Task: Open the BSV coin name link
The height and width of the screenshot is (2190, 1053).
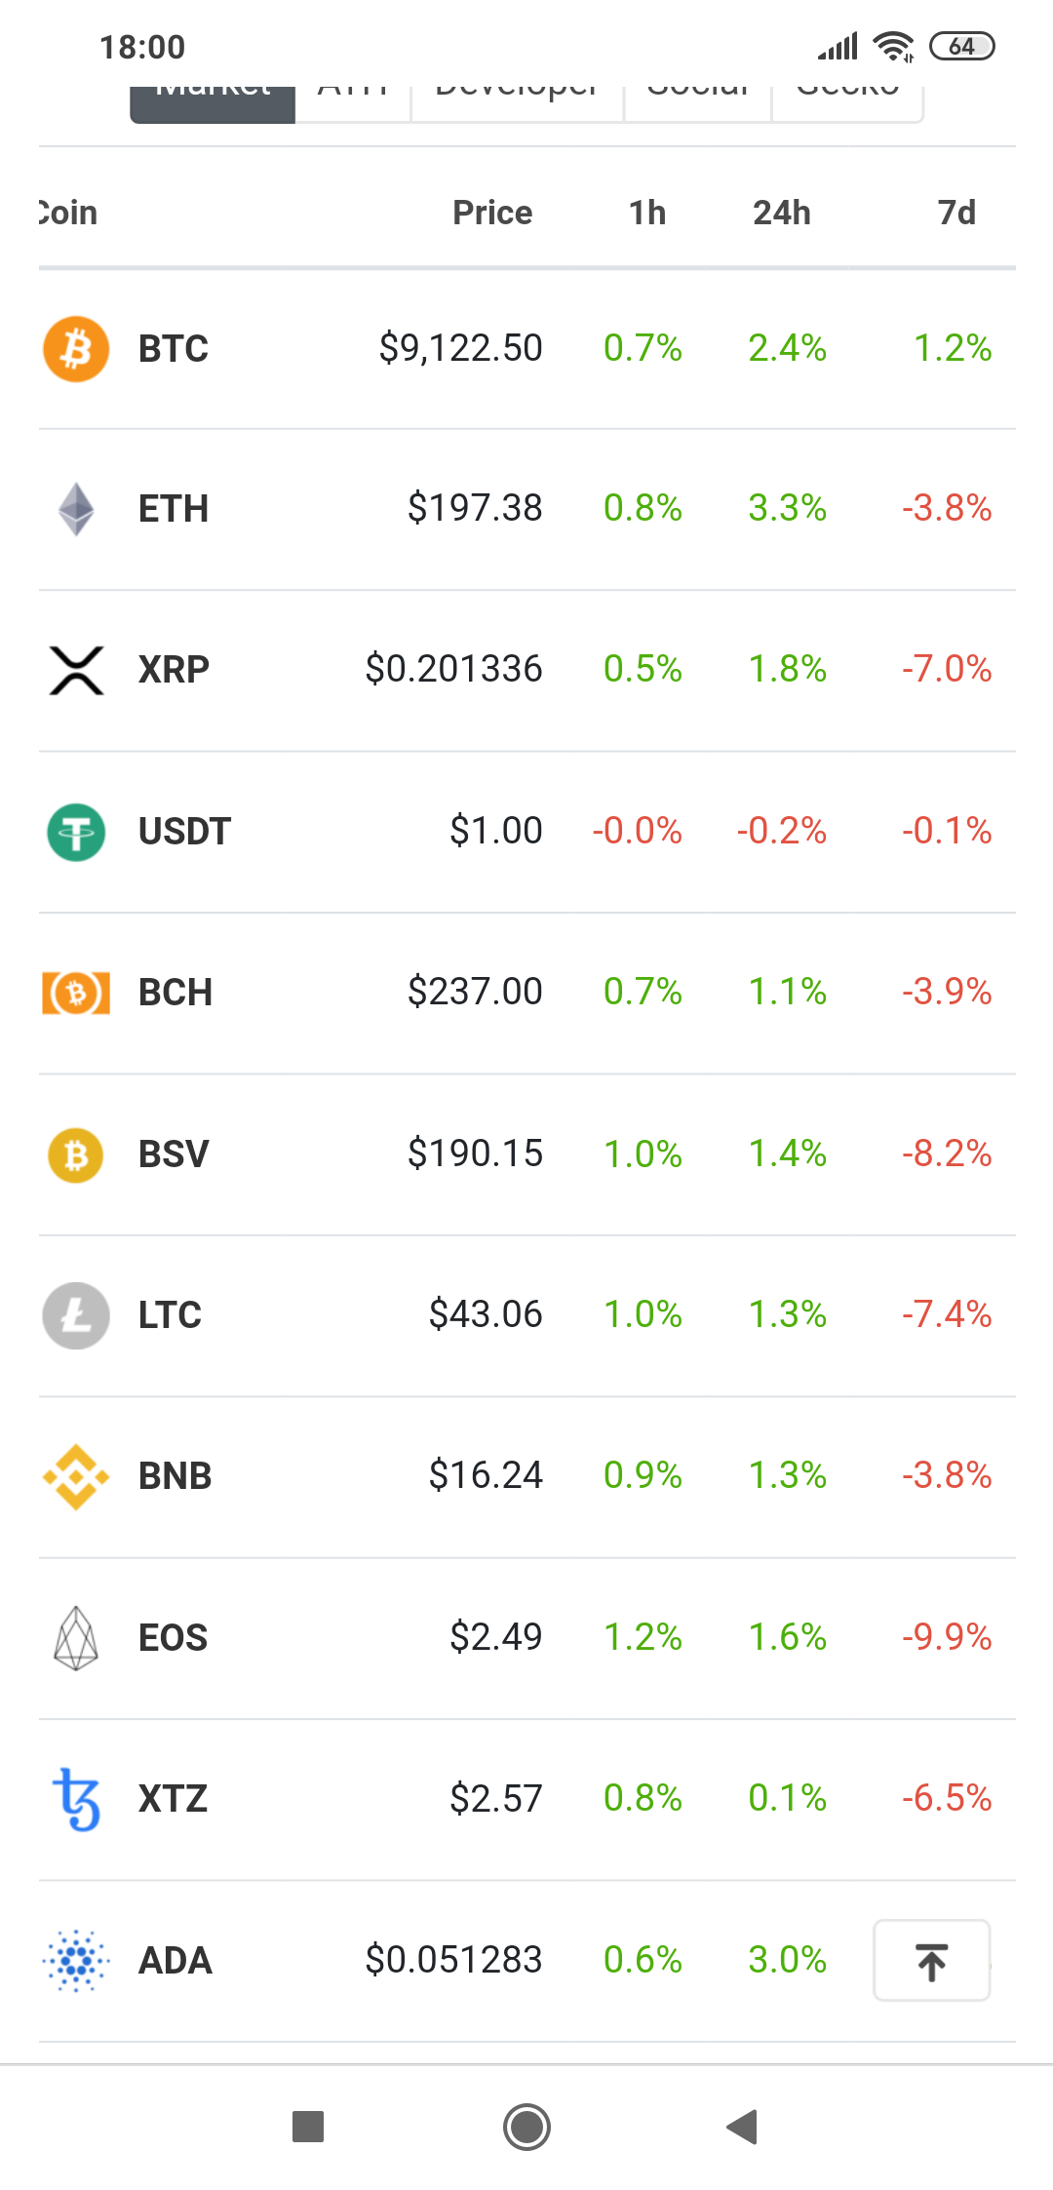Action: tap(174, 1154)
